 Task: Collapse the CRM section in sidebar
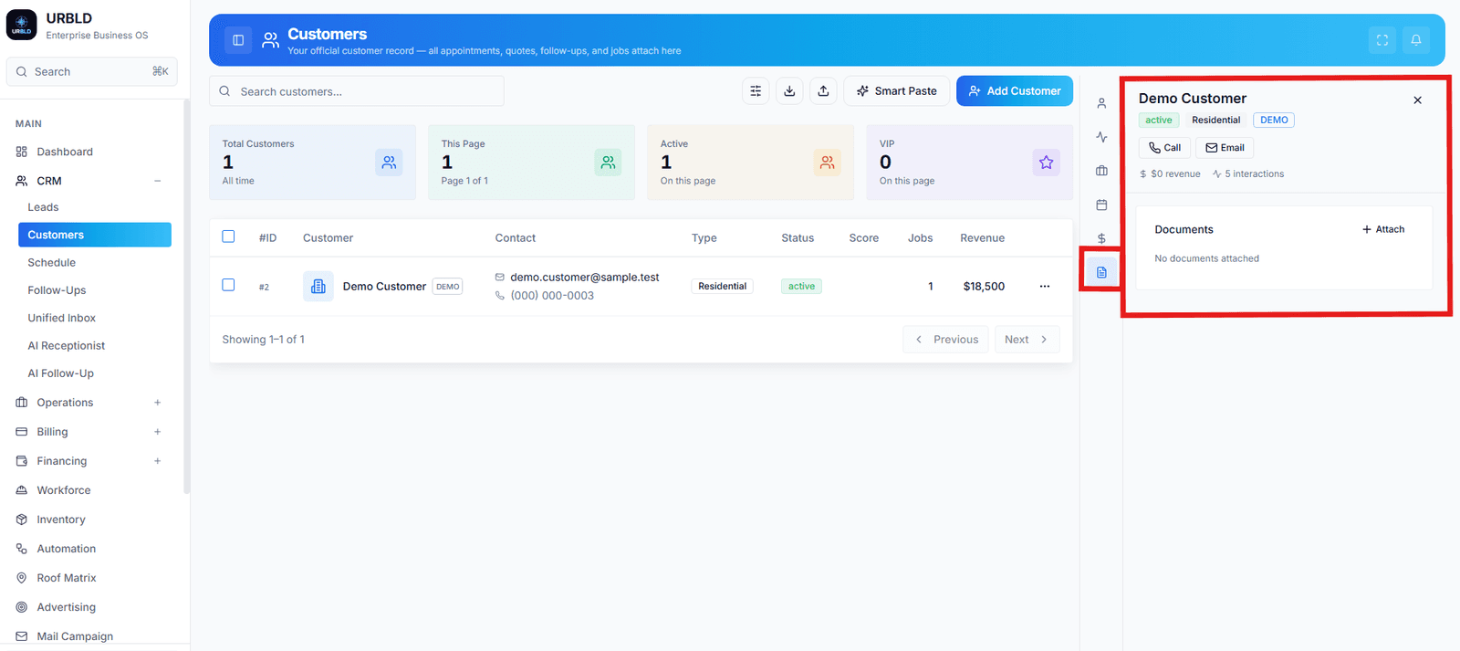click(x=157, y=181)
